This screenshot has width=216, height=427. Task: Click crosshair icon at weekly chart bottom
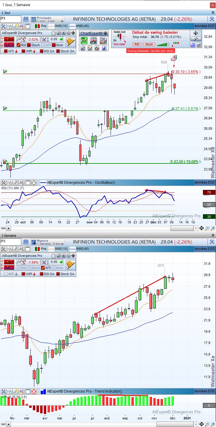[201, 424]
